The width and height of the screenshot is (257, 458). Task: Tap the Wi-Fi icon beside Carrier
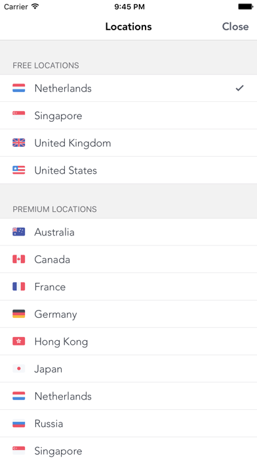35,7
